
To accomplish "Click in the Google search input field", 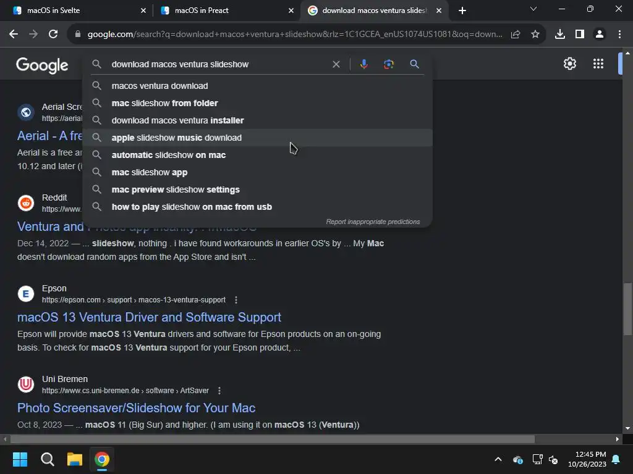I will 218,64.
